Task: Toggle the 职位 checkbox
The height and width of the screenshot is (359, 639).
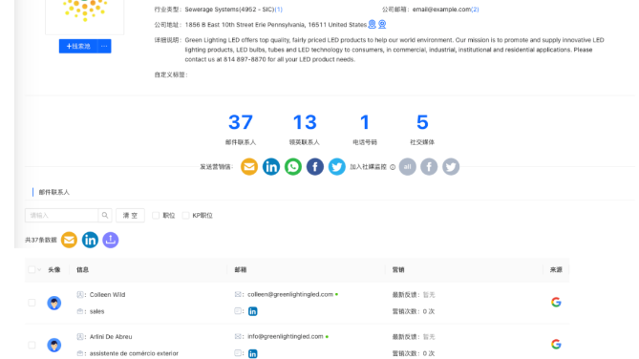Action: [156, 215]
